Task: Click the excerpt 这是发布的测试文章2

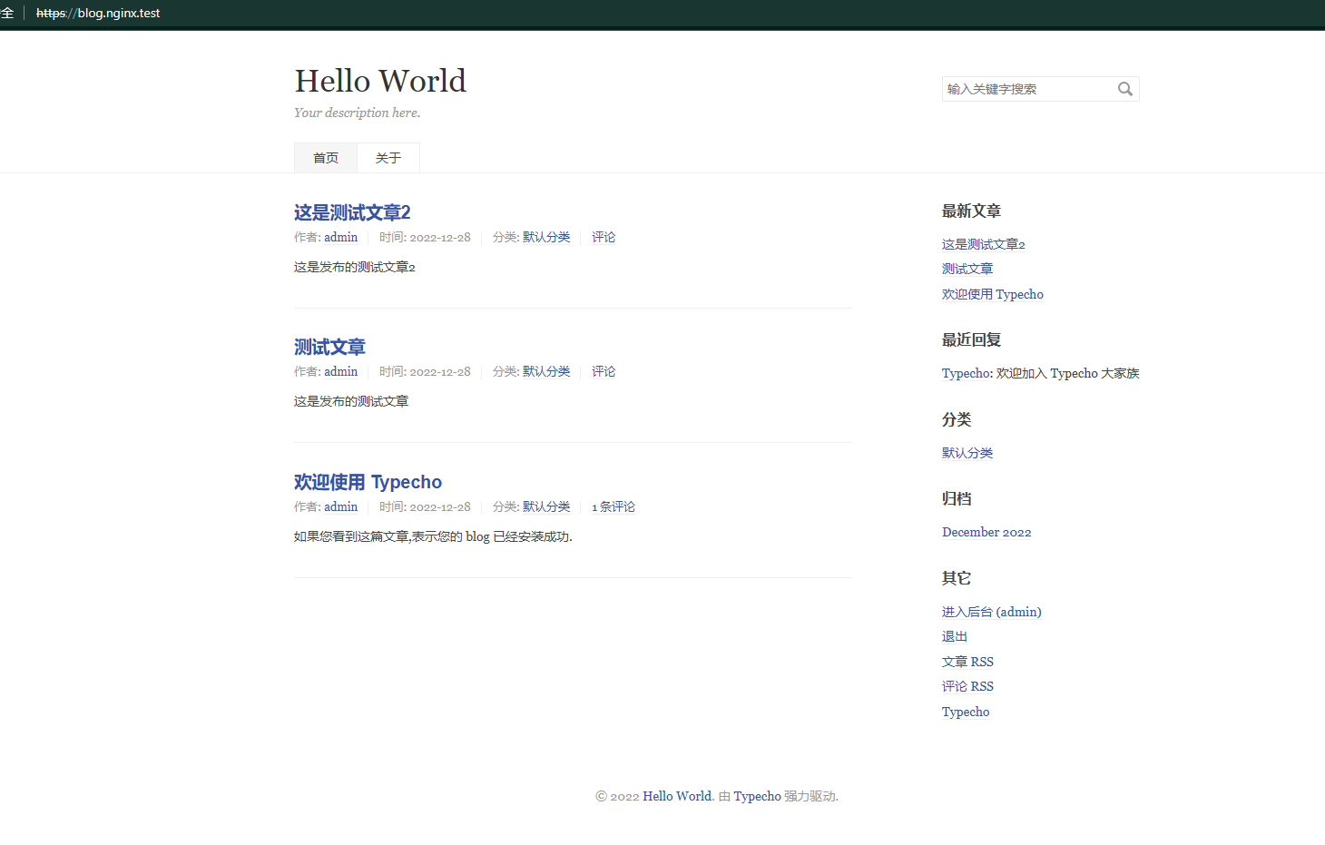Action: pos(355,267)
